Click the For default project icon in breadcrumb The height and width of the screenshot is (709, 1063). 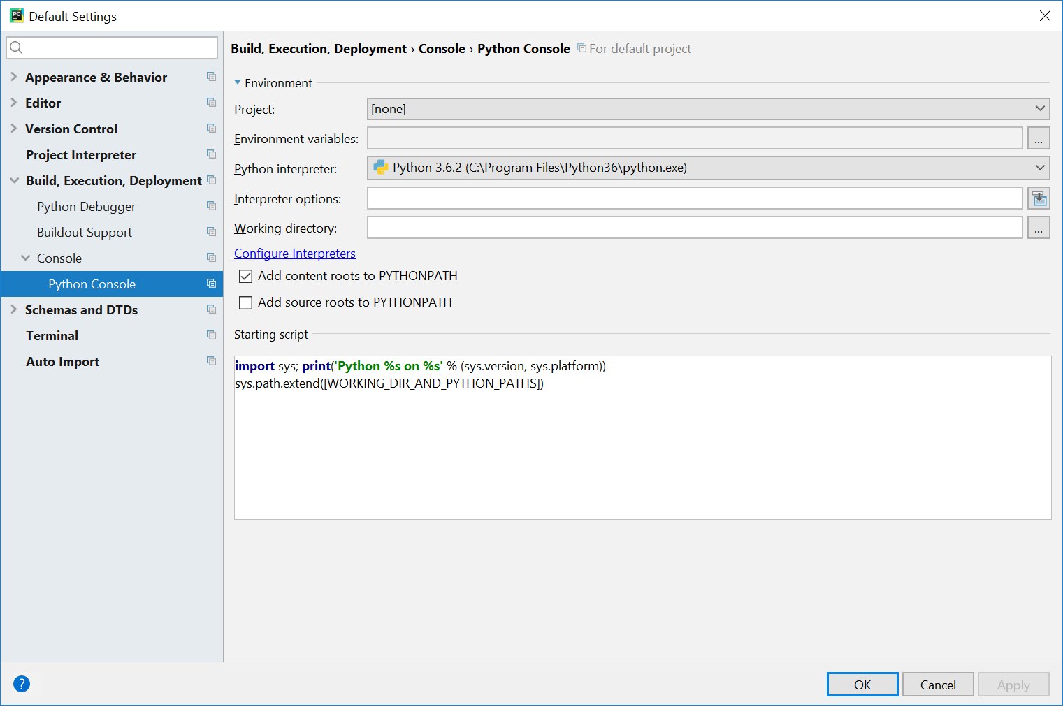[581, 48]
